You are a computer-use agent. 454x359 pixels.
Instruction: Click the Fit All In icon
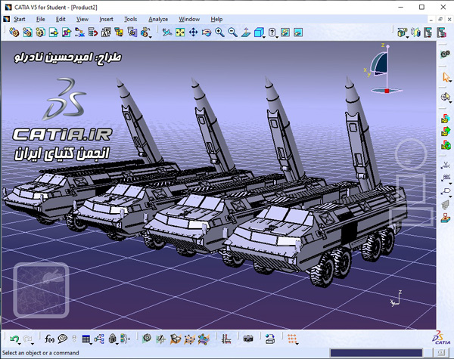(180, 32)
